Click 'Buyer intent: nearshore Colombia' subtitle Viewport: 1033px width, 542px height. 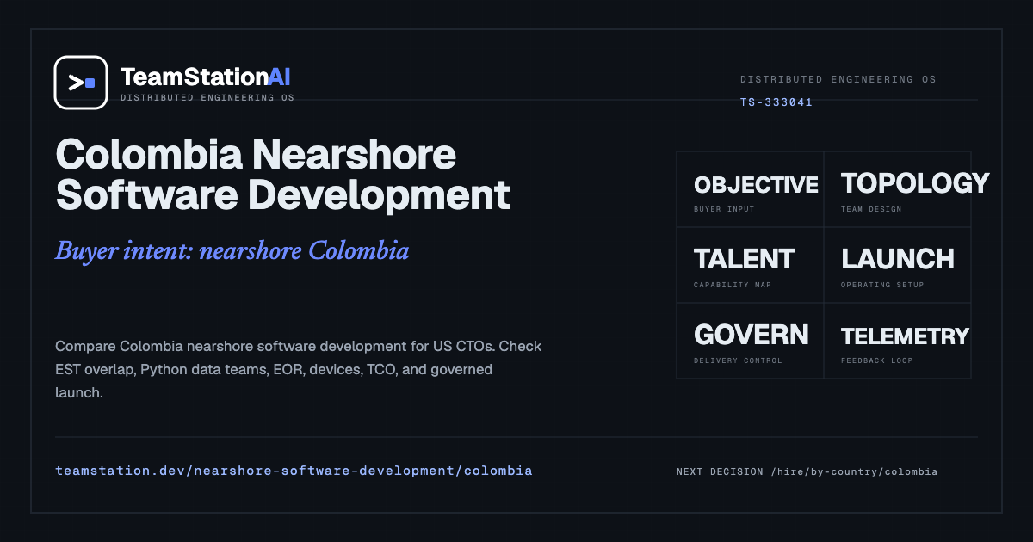[x=232, y=251]
